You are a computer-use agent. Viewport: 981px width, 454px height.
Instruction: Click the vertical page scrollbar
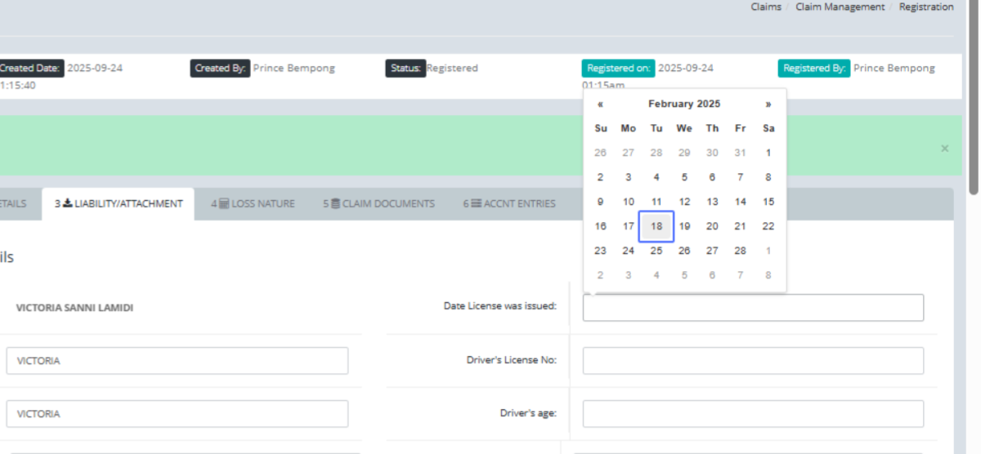pos(973,98)
